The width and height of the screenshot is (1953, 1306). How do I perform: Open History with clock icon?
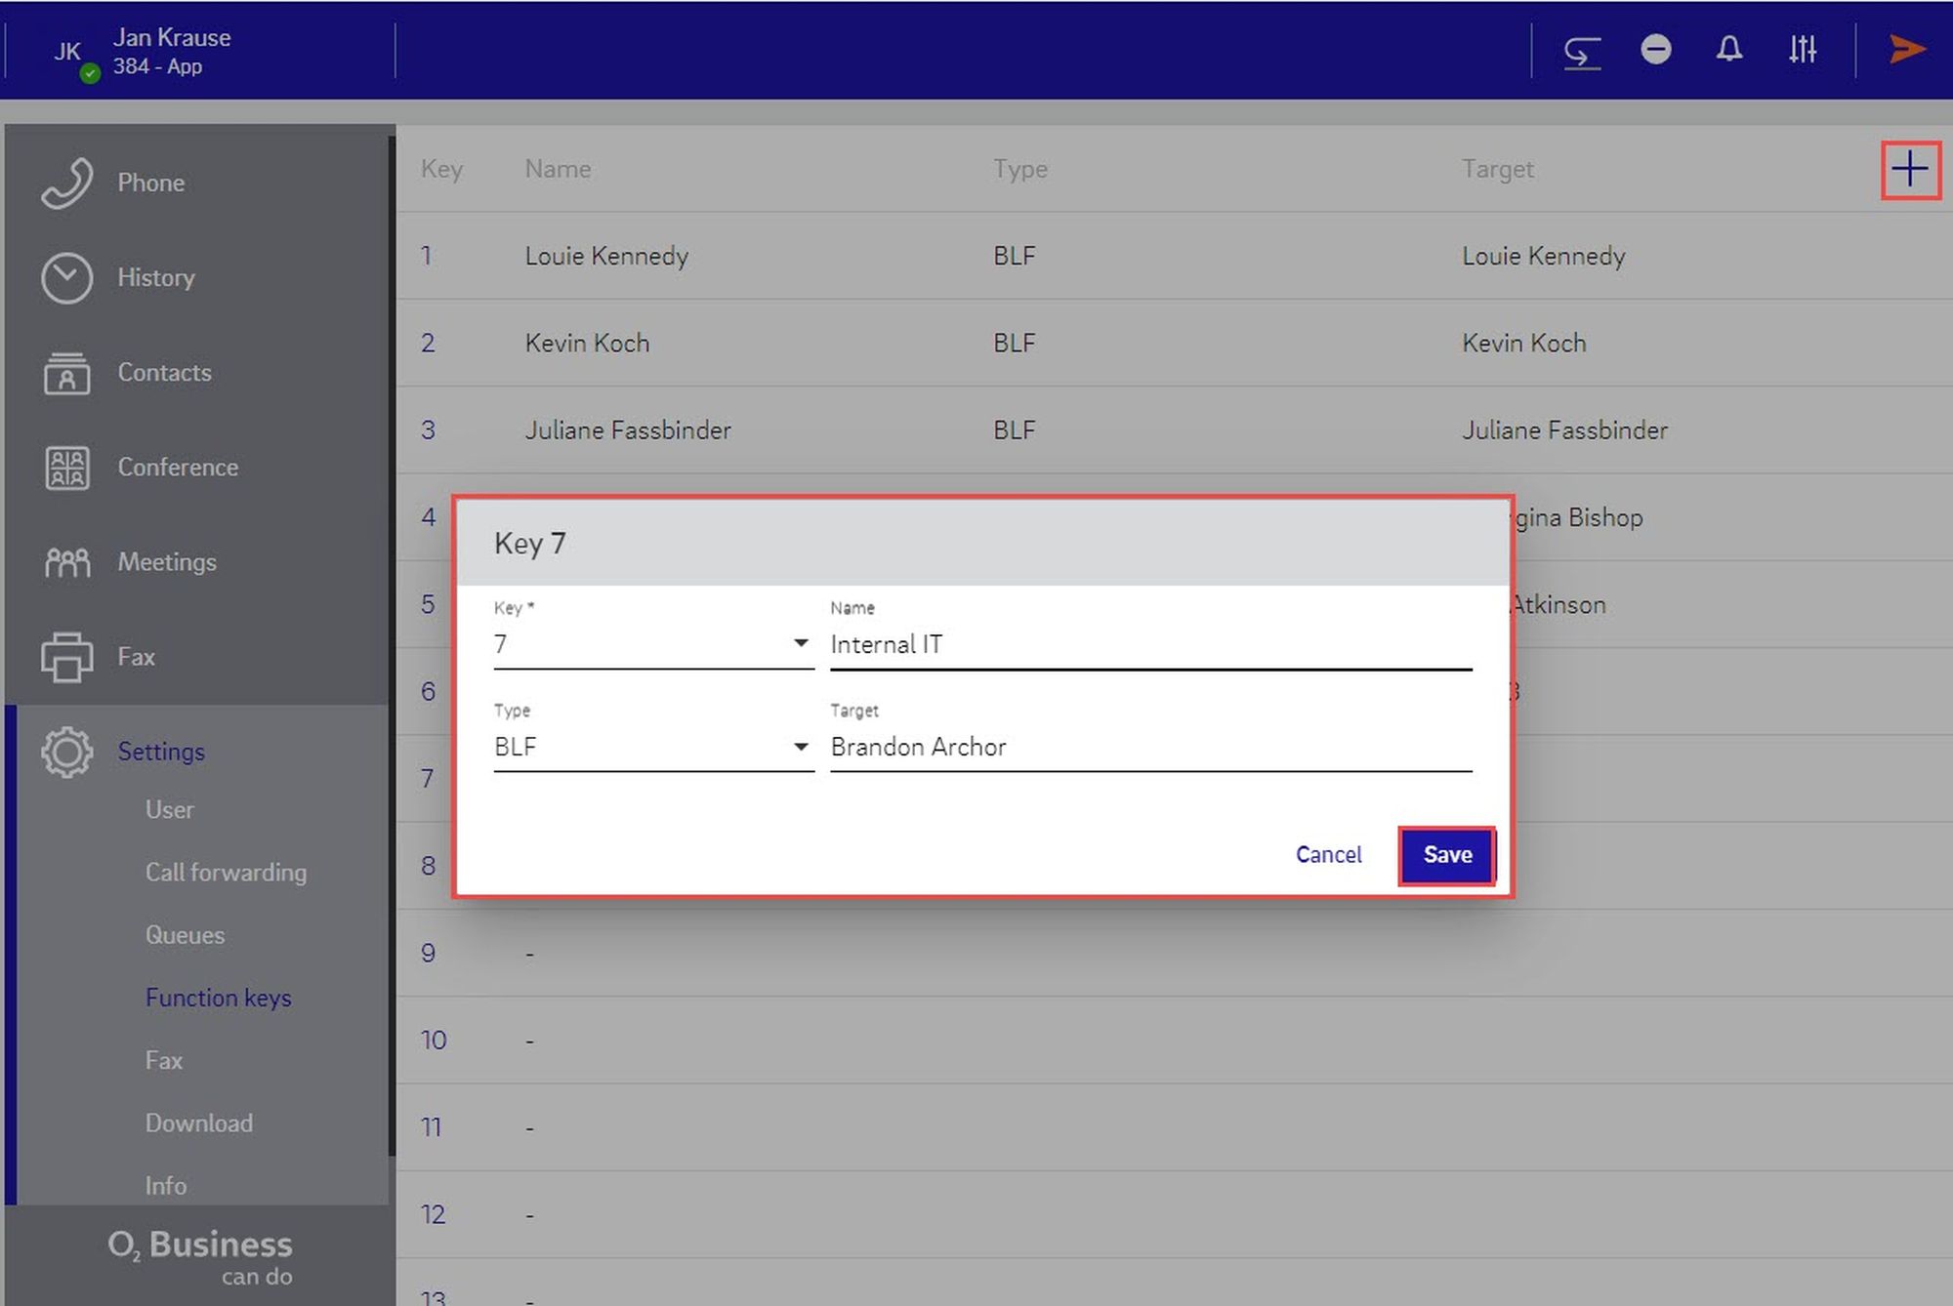coord(154,277)
